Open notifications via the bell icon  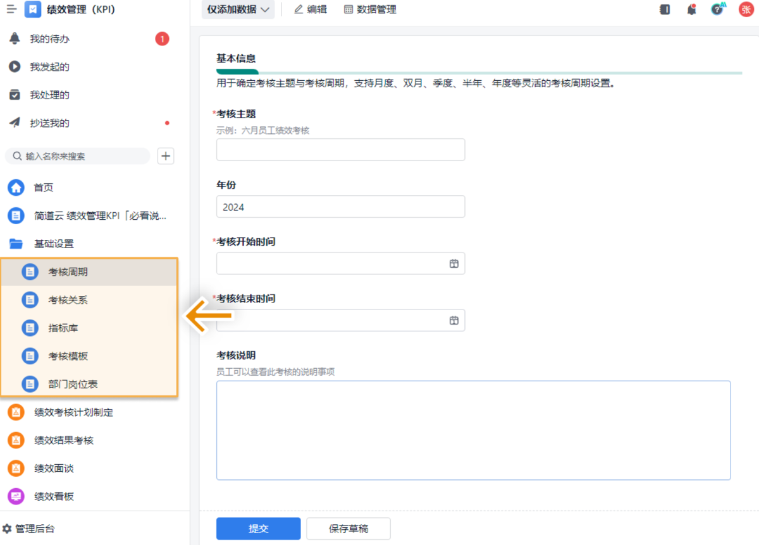(691, 9)
